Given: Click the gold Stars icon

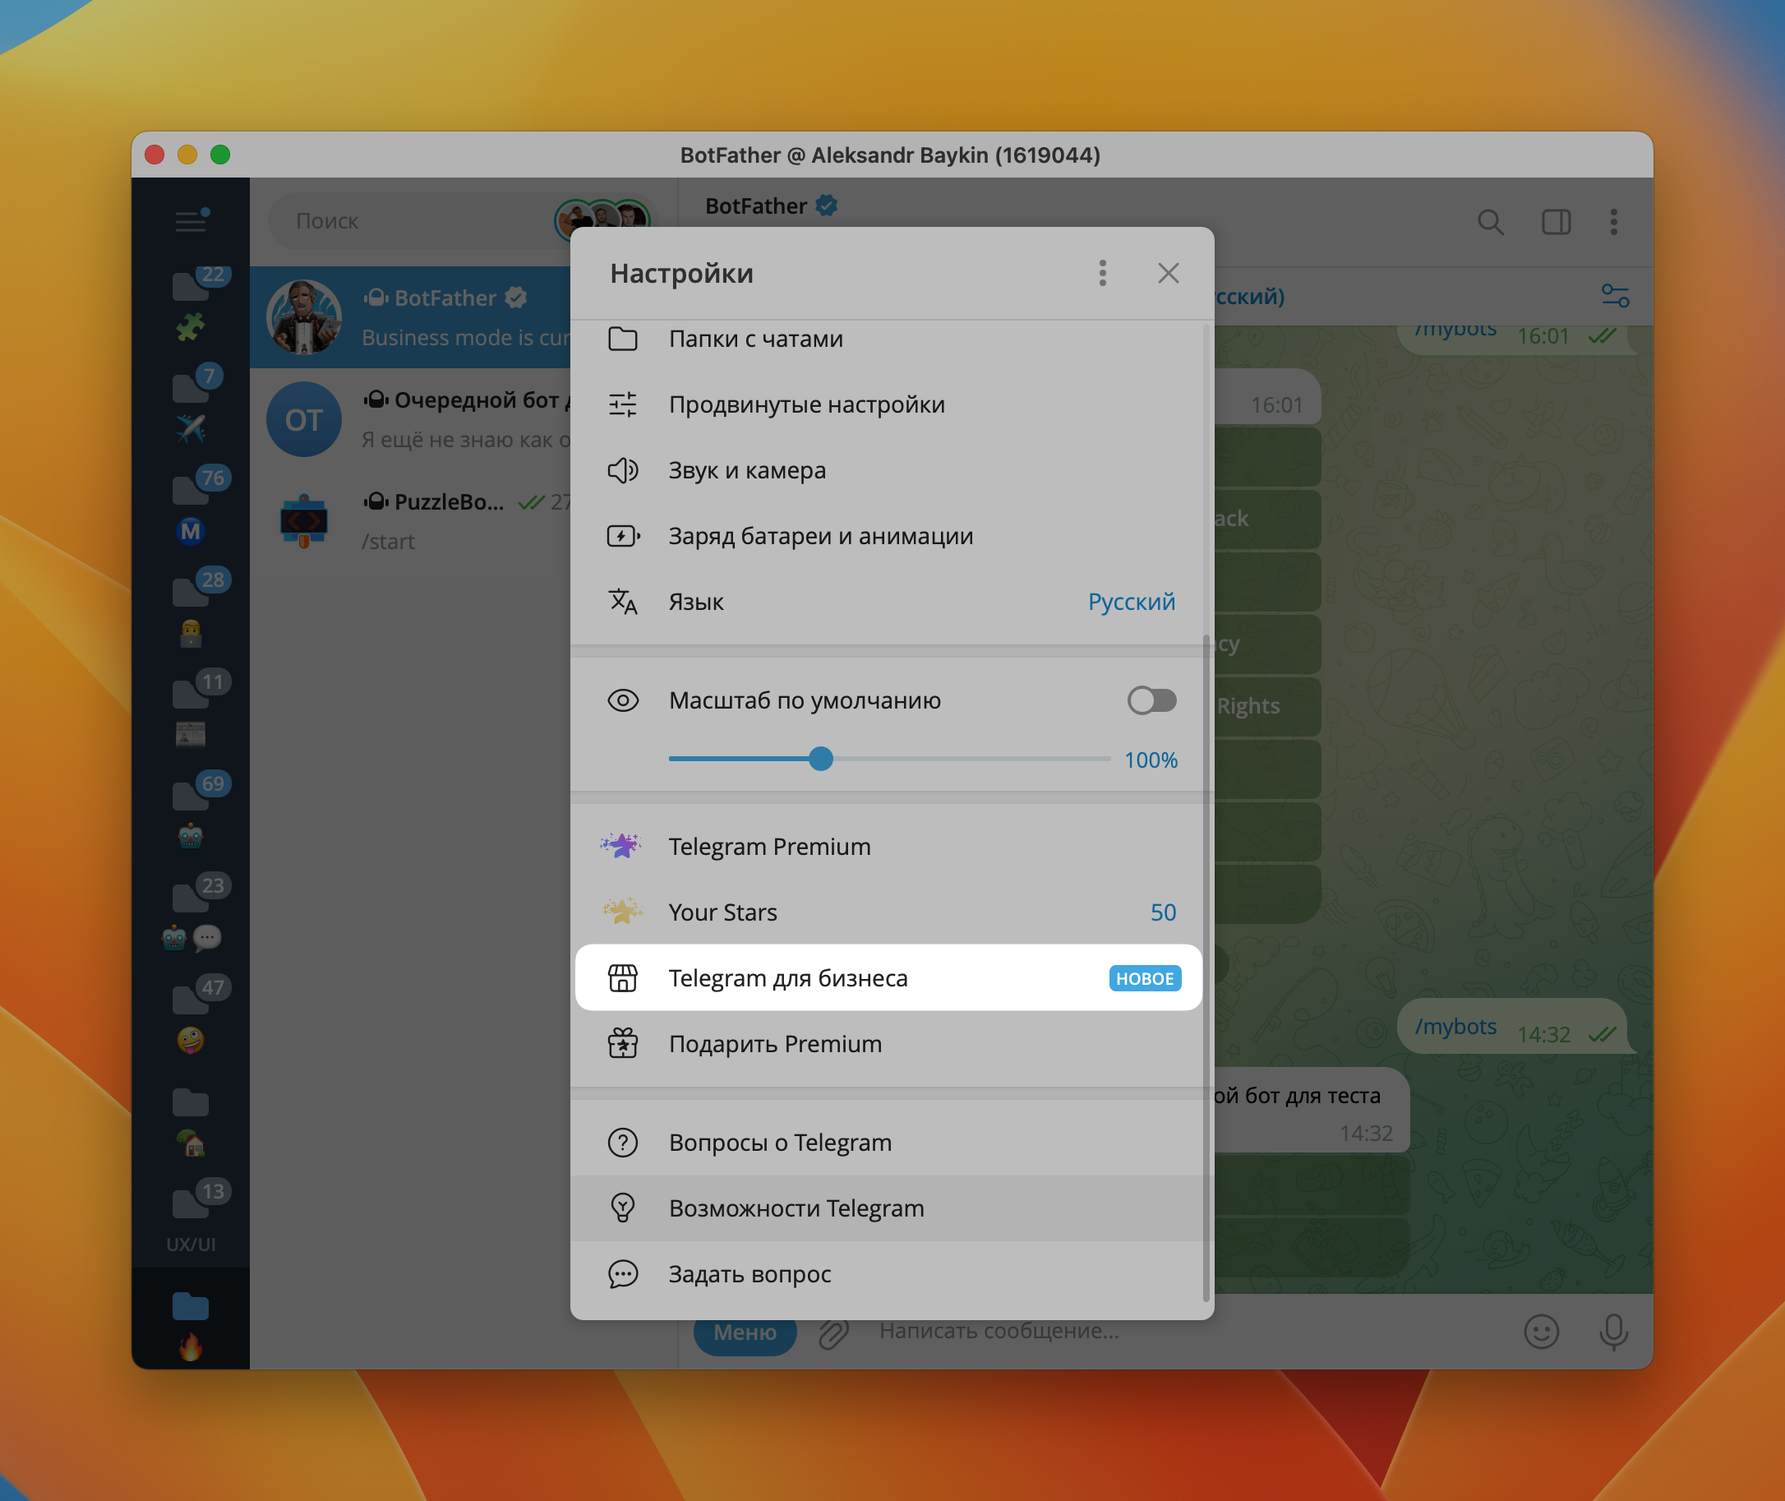Looking at the screenshot, I should [x=623, y=912].
